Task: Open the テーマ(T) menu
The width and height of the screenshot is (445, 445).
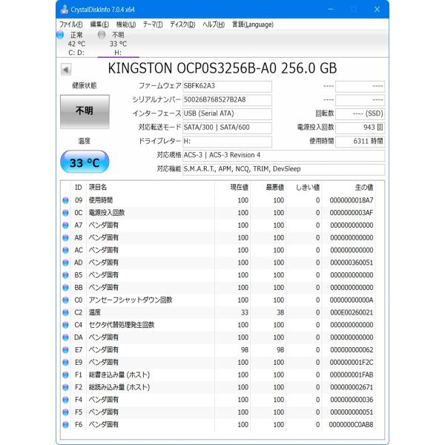Action: click(x=153, y=24)
